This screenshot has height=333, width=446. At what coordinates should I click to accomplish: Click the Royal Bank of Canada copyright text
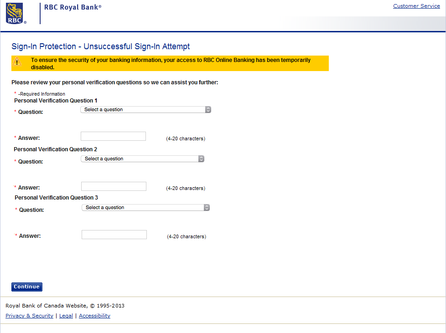[x=65, y=306]
